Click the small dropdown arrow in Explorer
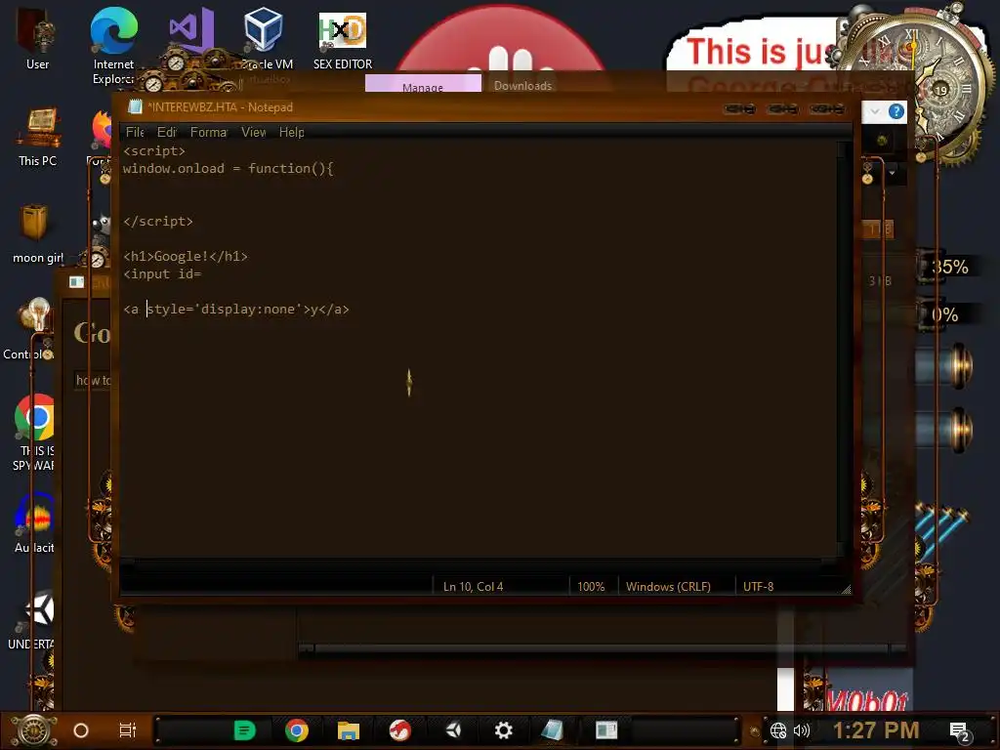 coord(893,173)
